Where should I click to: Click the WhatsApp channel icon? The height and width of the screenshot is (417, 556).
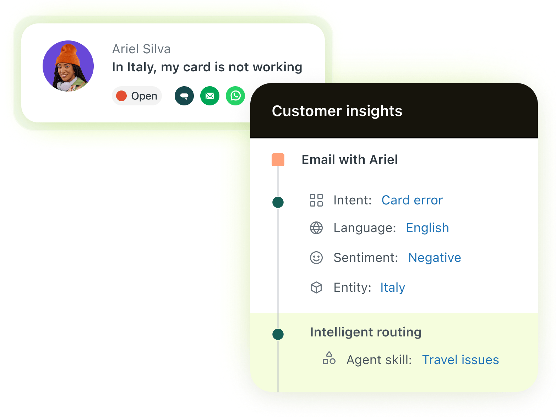pos(235,96)
